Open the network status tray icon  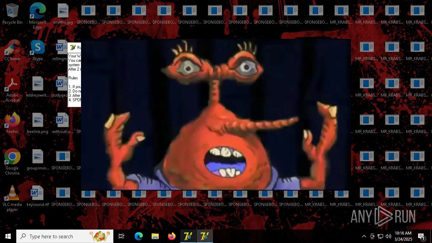(x=380, y=236)
